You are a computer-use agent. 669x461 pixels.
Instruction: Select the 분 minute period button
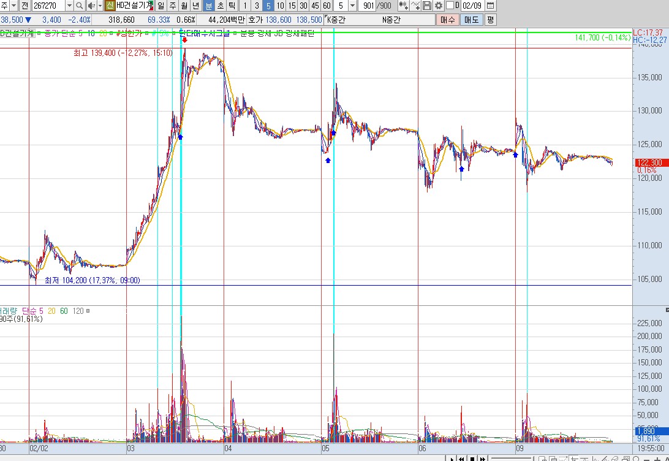209,6
